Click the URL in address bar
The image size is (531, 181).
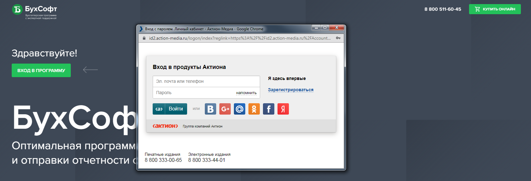(x=240, y=38)
